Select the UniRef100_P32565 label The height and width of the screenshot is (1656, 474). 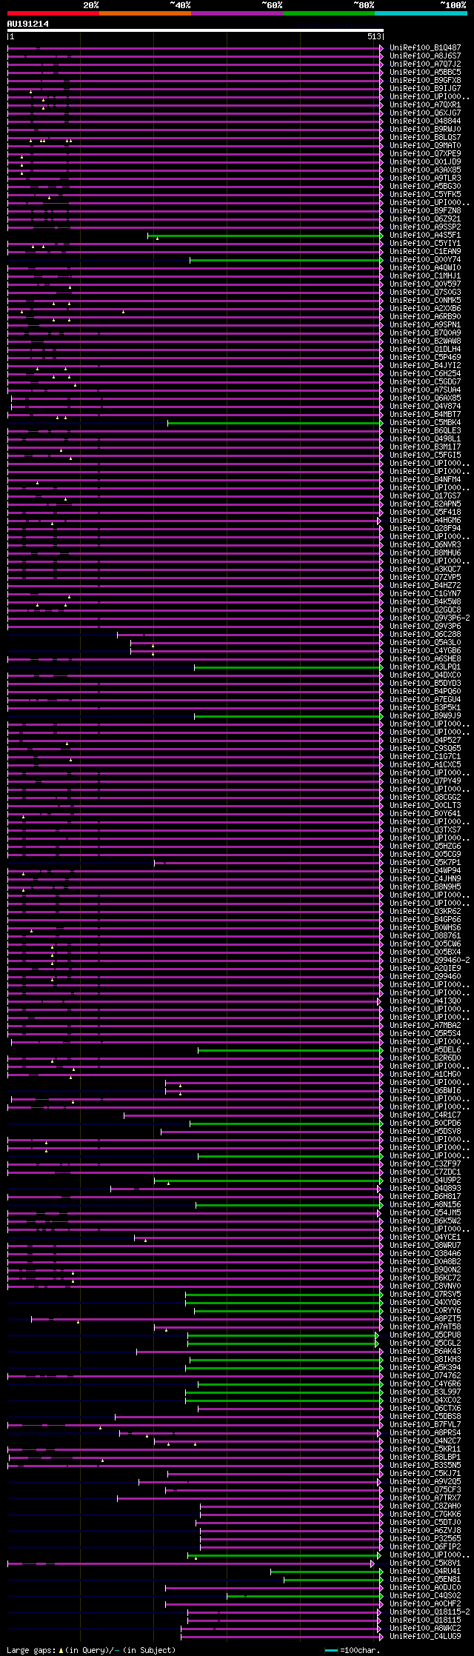click(425, 1538)
